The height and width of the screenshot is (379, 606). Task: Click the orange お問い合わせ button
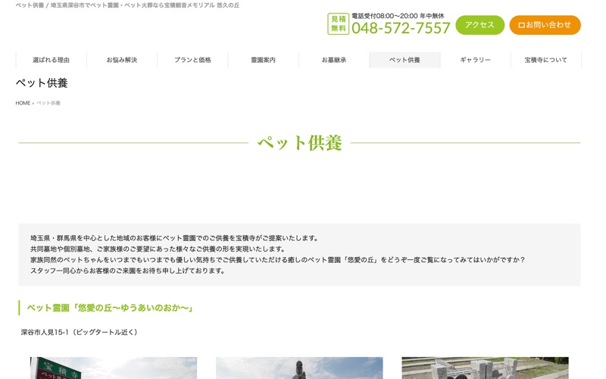click(545, 25)
